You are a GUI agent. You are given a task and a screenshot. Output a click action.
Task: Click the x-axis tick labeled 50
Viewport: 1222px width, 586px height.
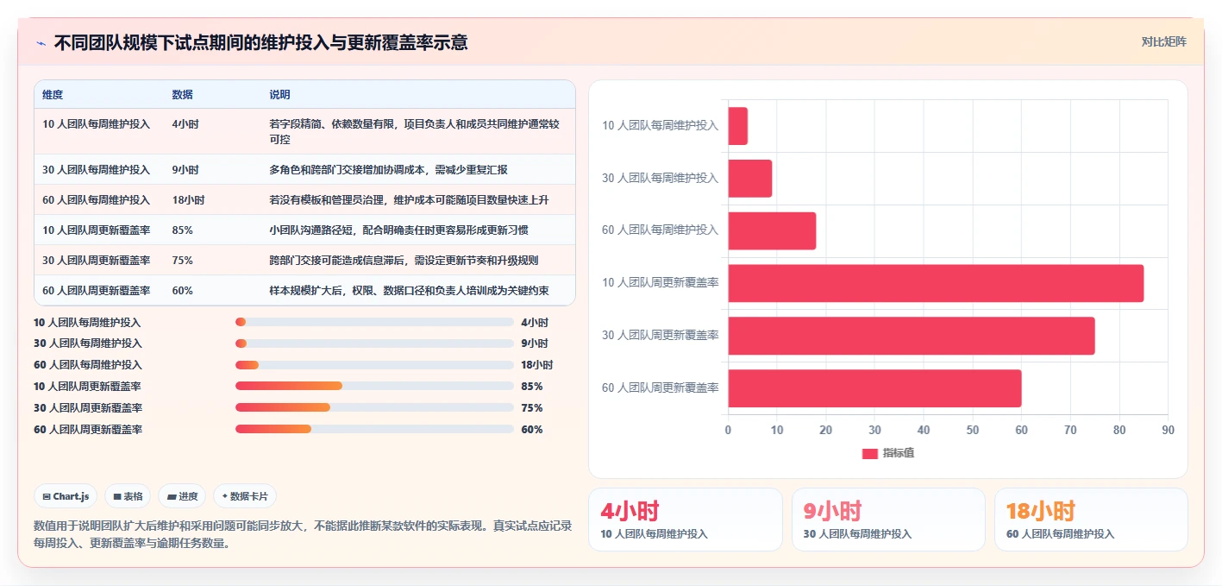click(x=972, y=430)
